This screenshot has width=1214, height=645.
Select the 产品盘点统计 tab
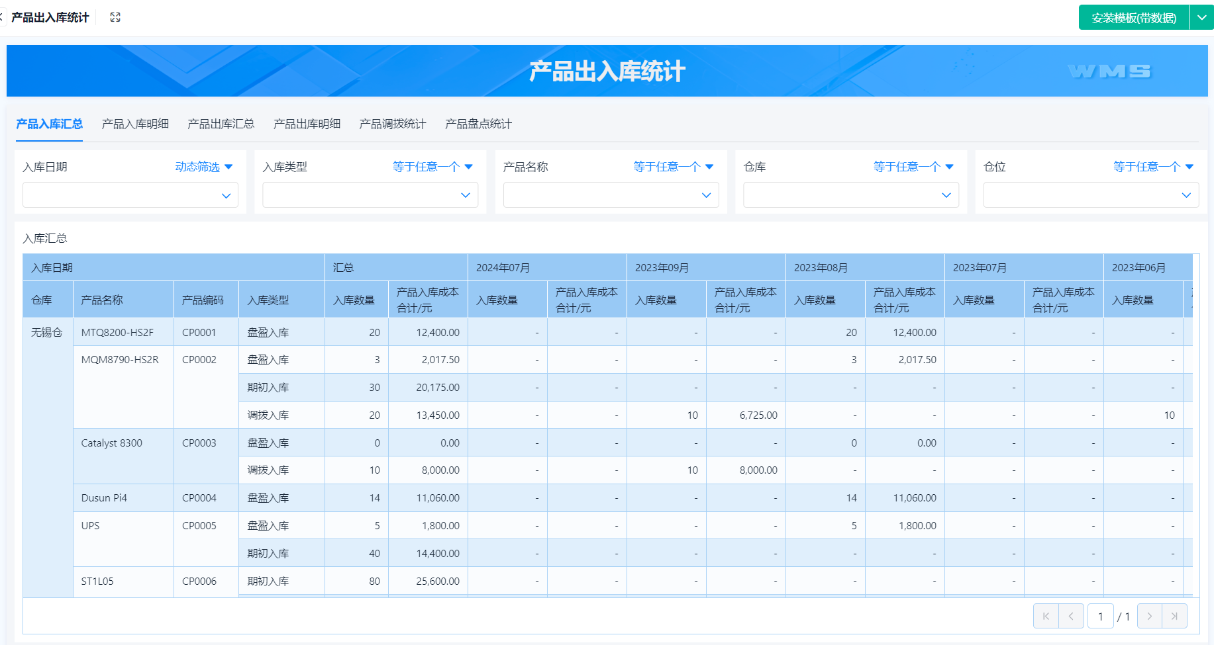click(x=478, y=124)
